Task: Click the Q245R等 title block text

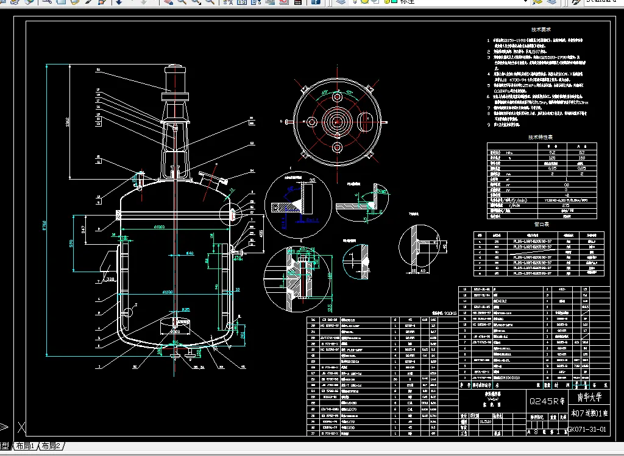Action: (x=547, y=401)
